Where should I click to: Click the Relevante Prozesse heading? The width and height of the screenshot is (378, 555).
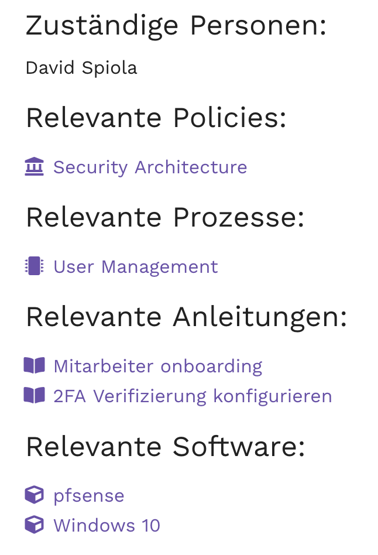pos(165,218)
